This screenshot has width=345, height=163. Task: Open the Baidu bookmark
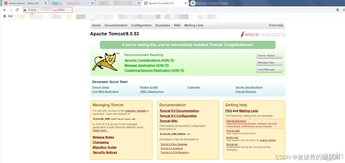click(x=8, y=16)
